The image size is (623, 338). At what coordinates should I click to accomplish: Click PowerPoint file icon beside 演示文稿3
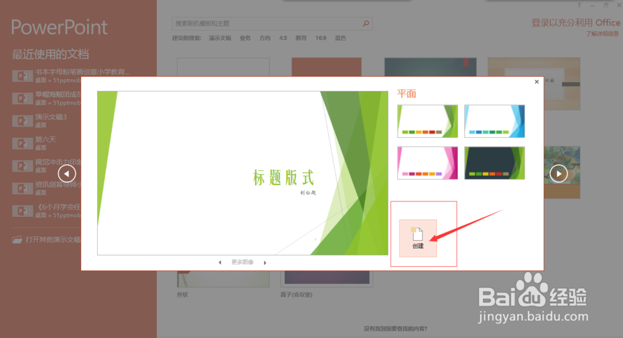22,121
